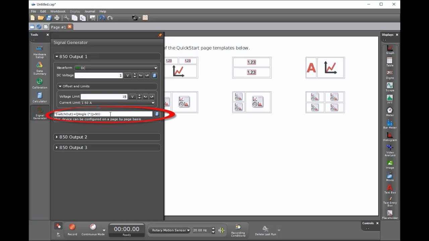Open Current Limit 1.50 A dropdown
Screen dimensions: 429x241
pos(118,103)
